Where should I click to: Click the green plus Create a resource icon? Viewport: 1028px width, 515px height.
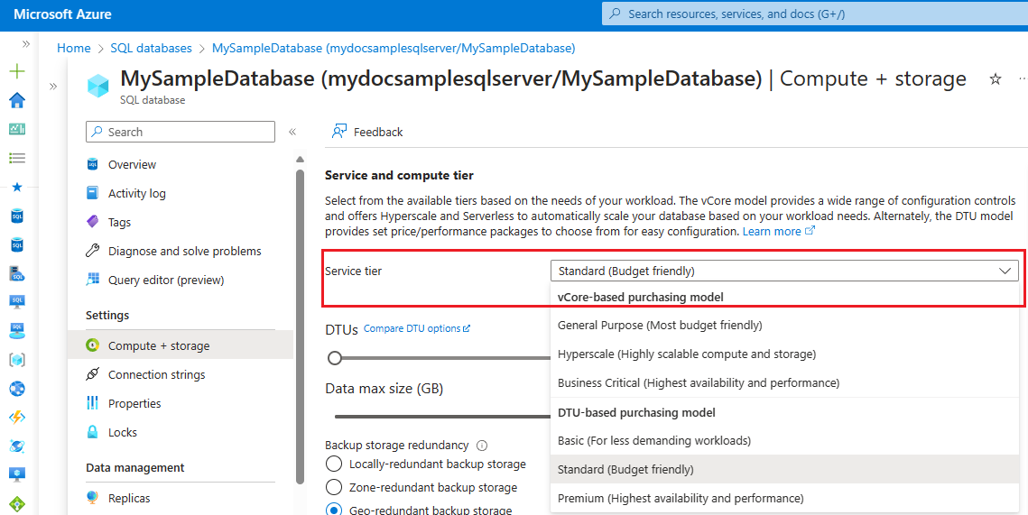coord(17,71)
